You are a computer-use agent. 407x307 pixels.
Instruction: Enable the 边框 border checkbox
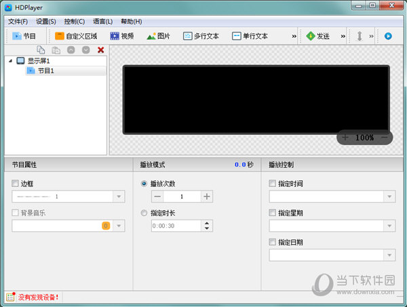tap(16, 183)
